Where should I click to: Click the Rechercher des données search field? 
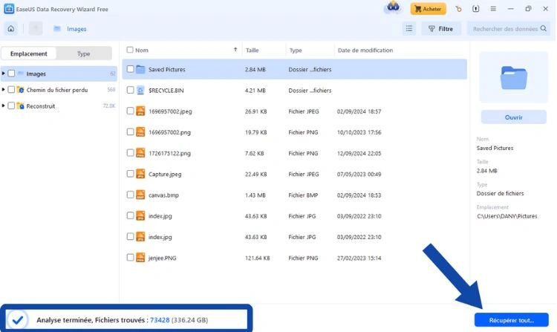coord(505,29)
